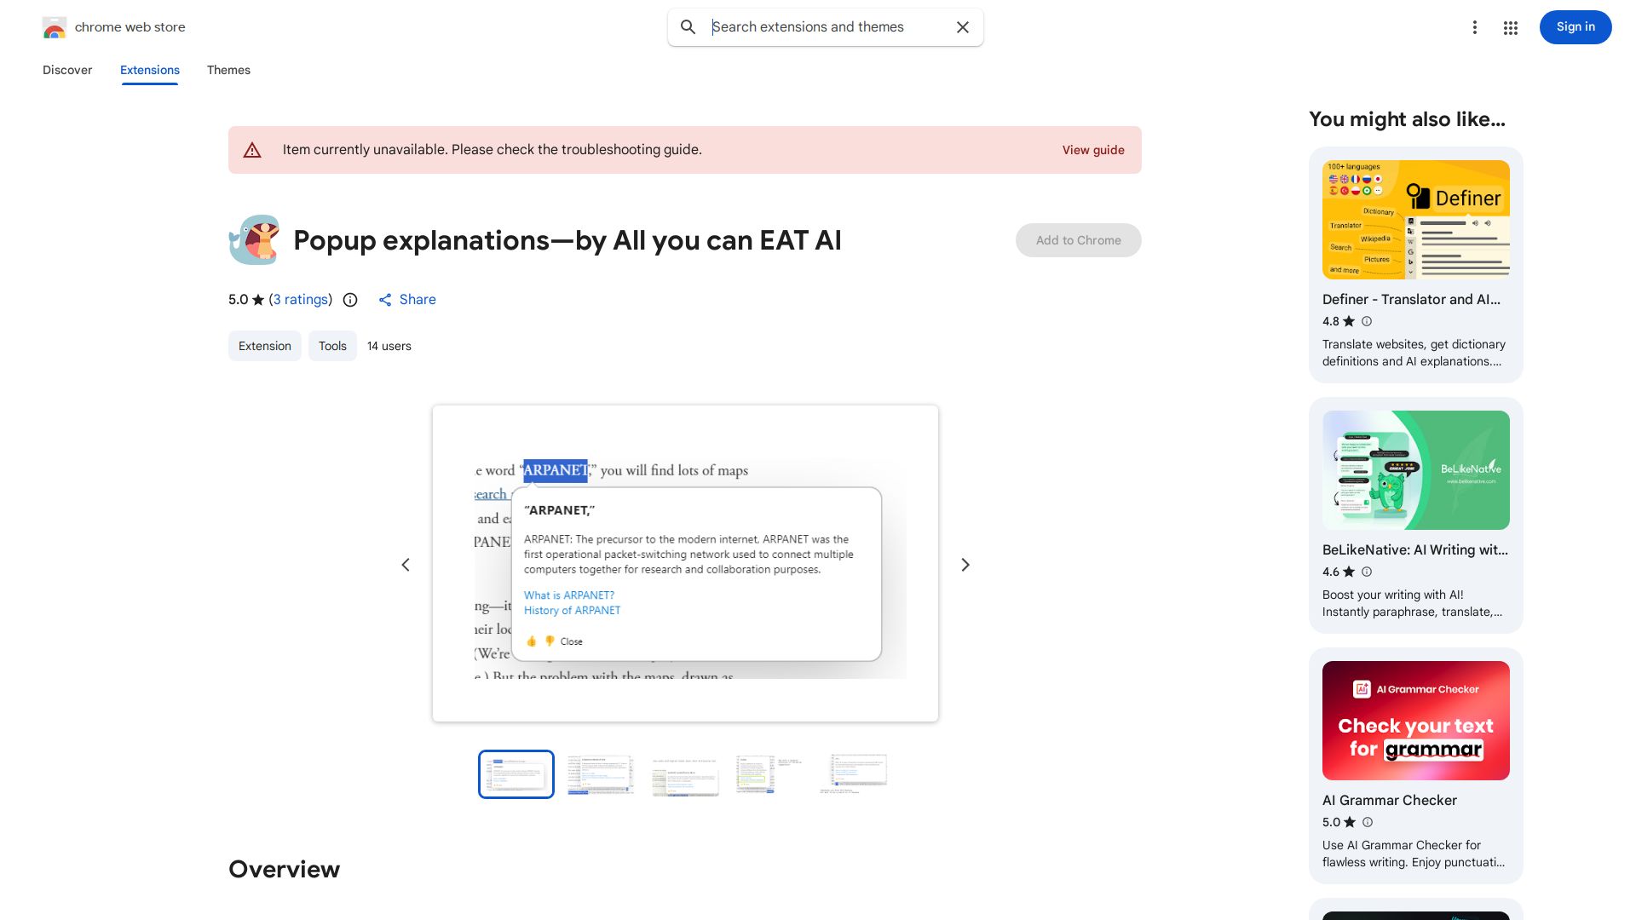Image resolution: width=1636 pixels, height=920 pixels.
Task: Switch to the Discover tab
Action: (67, 70)
